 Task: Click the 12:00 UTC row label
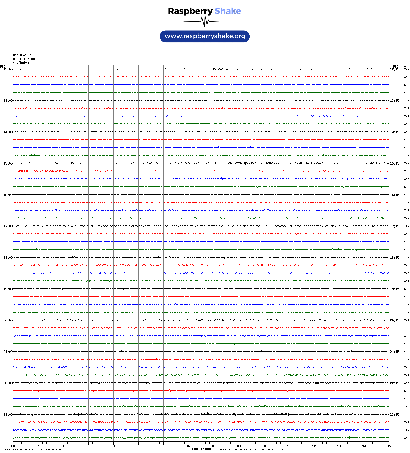pyautogui.click(x=8, y=69)
